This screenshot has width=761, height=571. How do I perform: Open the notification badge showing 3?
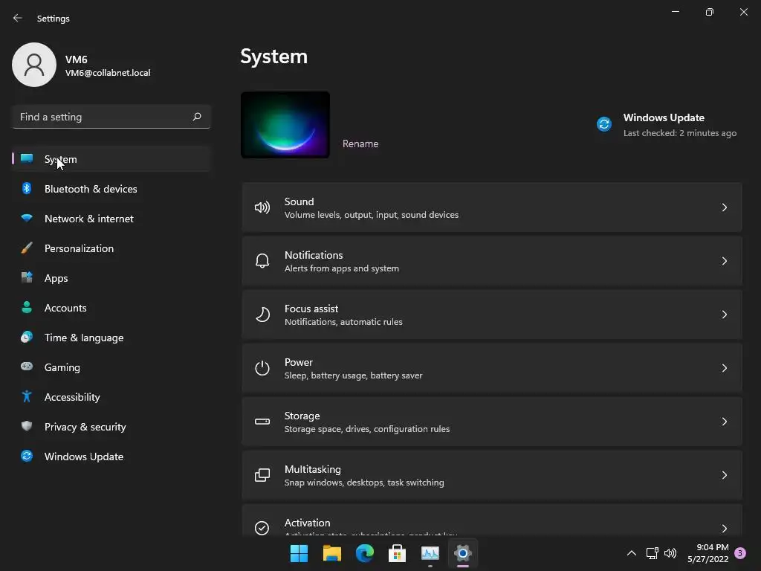point(740,553)
